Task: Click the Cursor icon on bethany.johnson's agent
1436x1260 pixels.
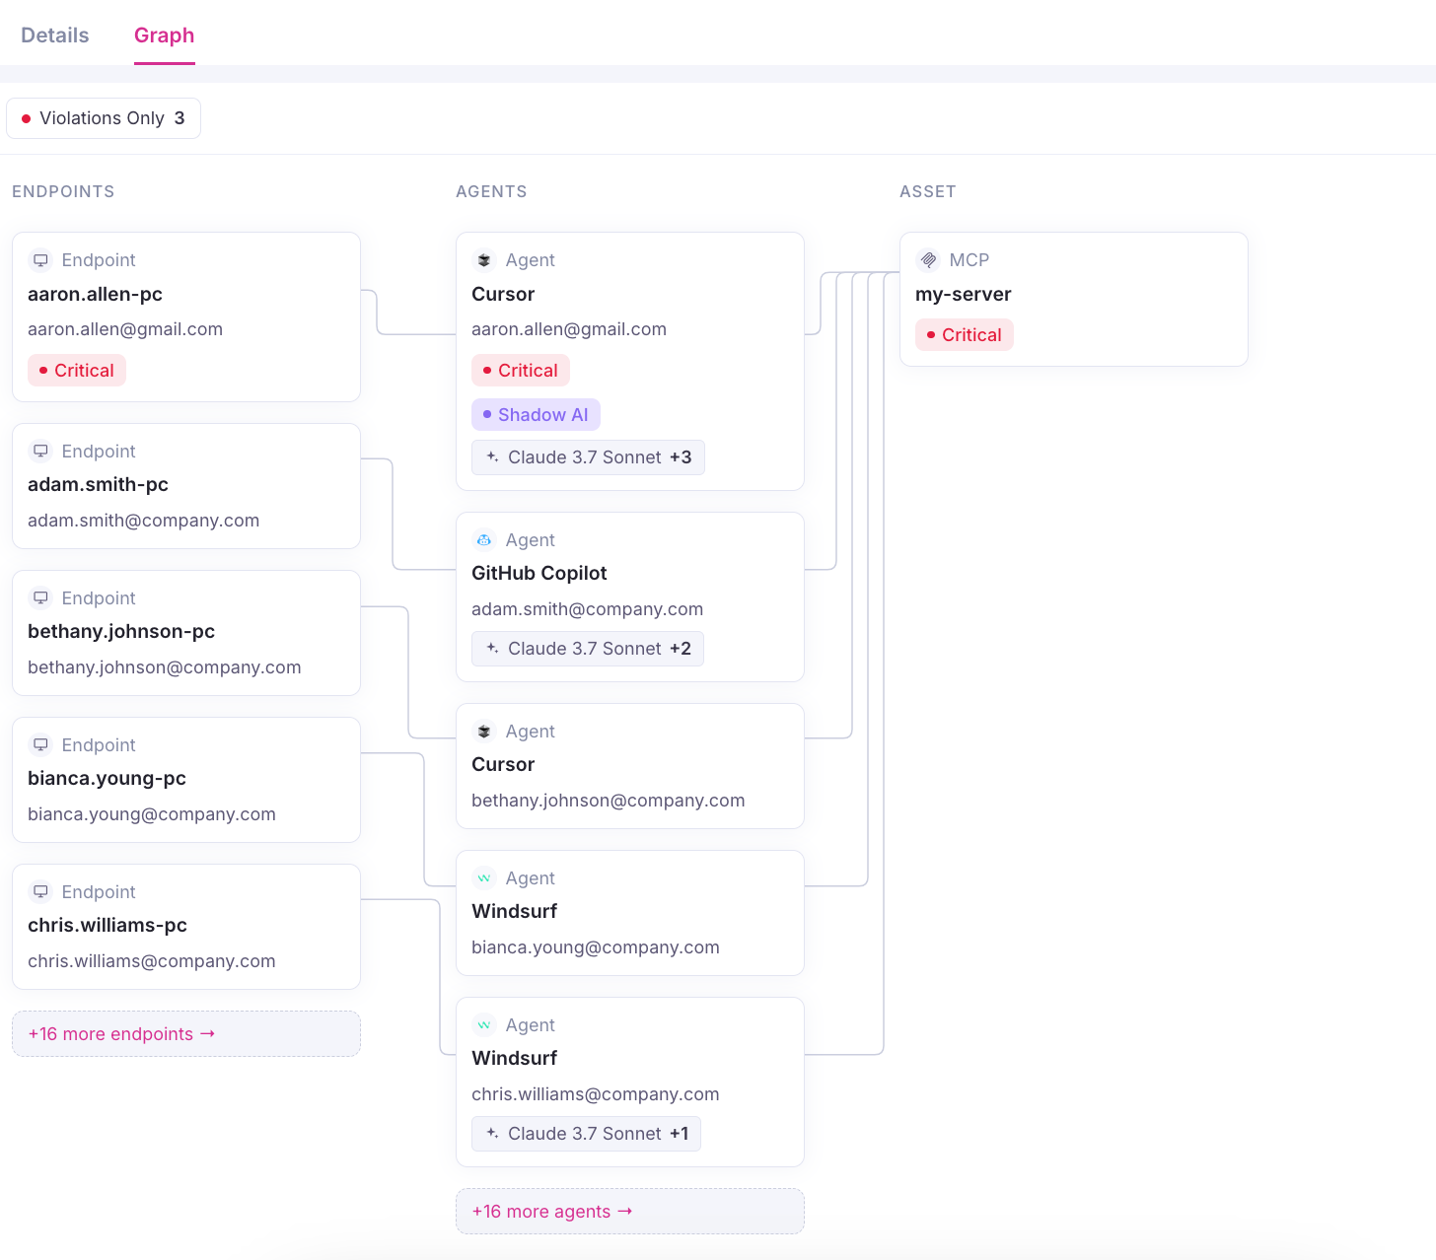Action: (x=484, y=732)
